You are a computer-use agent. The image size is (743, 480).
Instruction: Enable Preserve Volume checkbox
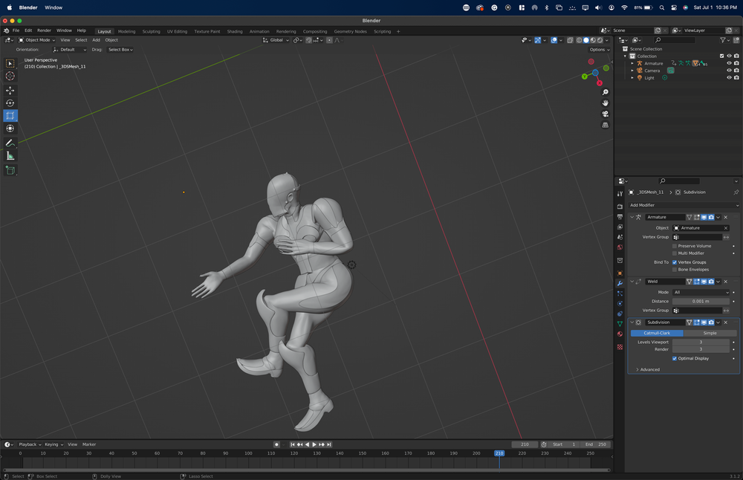tap(675, 246)
